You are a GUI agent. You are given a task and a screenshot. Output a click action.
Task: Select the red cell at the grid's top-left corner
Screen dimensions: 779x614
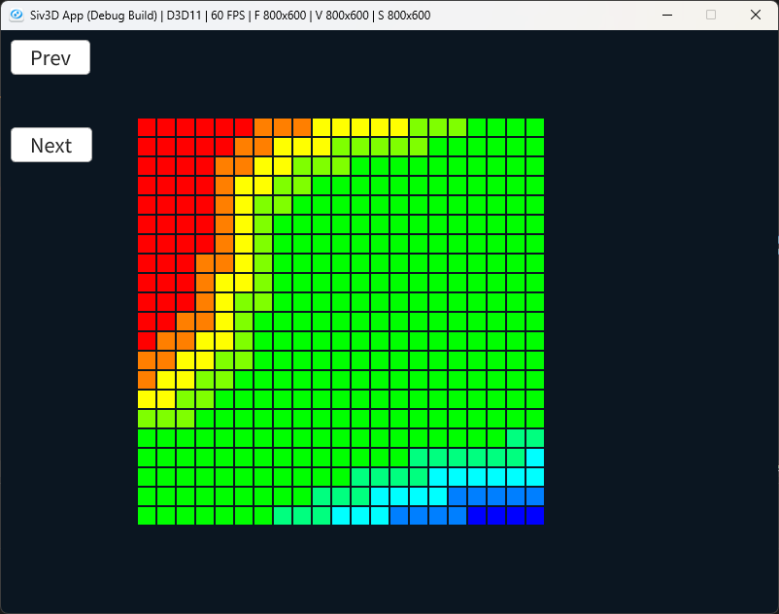coord(147,127)
